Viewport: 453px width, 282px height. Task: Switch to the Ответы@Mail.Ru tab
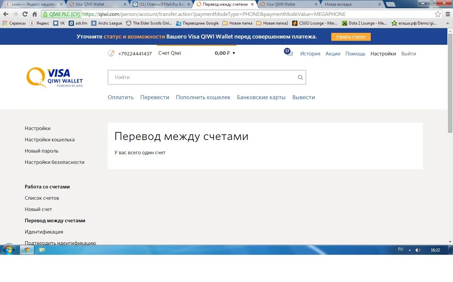[x=161, y=4]
